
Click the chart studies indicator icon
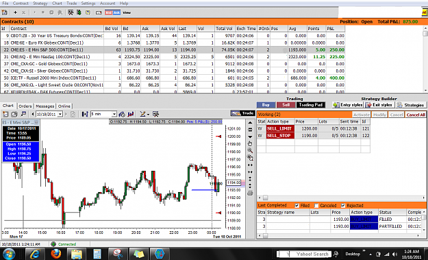point(122,114)
